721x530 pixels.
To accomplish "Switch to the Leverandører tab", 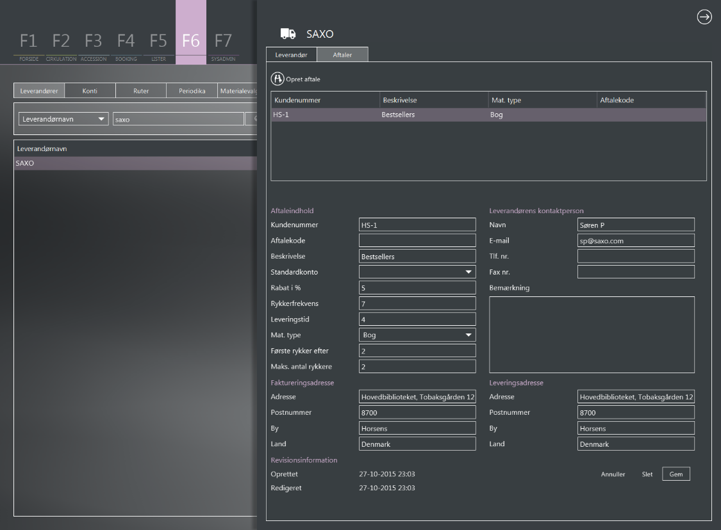I will click(39, 90).
